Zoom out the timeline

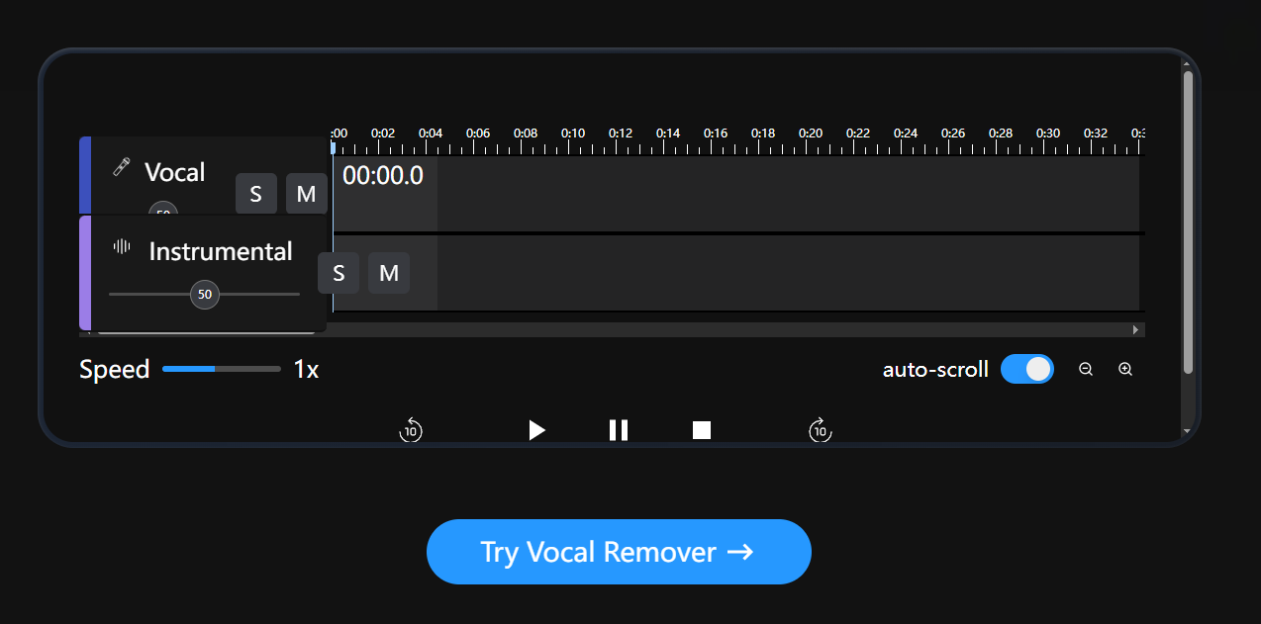pyautogui.click(x=1086, y=369)
